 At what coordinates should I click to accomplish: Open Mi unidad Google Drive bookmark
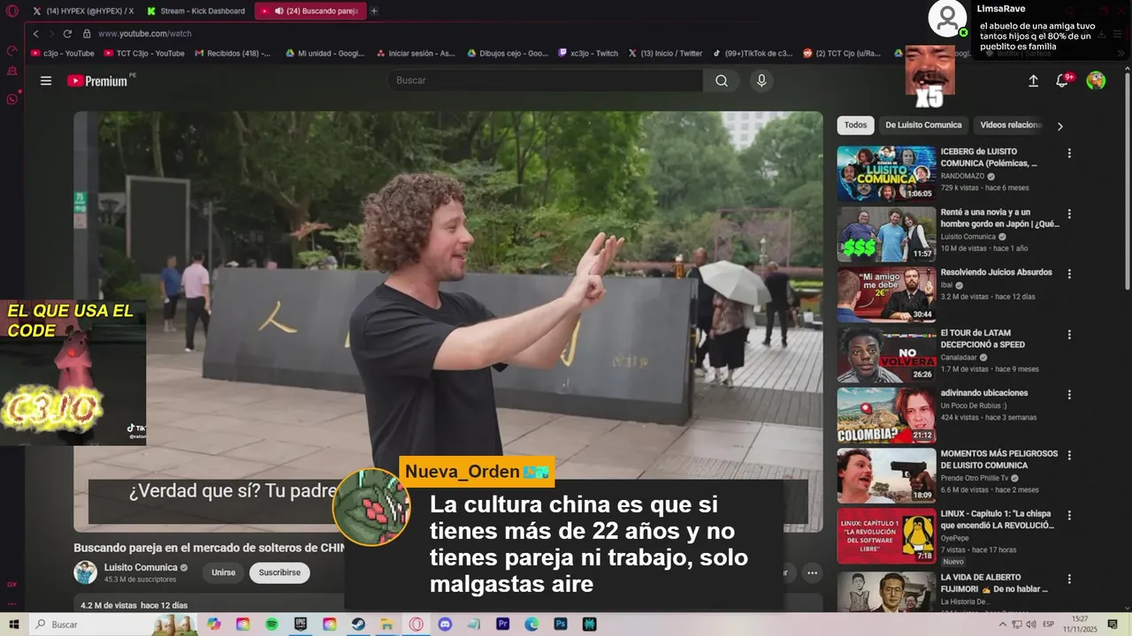325,53
